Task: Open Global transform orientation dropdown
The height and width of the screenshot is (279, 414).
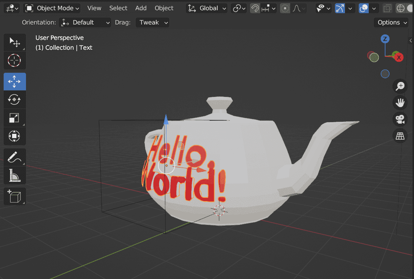Action: 207,8
